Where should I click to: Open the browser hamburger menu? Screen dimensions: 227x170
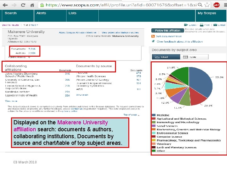(x=225, y=5)
